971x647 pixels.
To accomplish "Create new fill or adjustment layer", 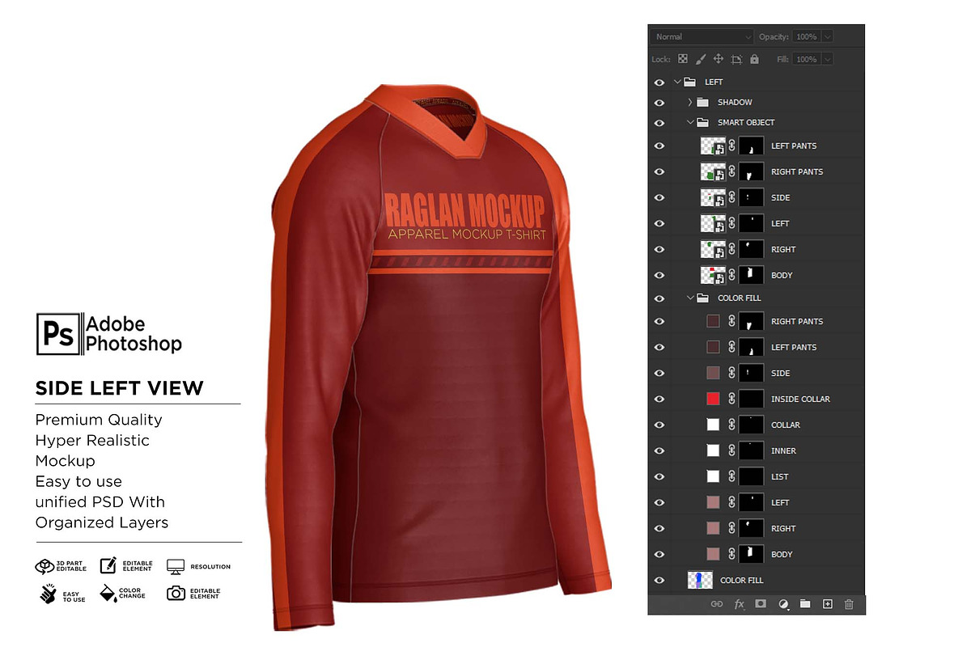I will pyautogui.click(x=782, y=604).
